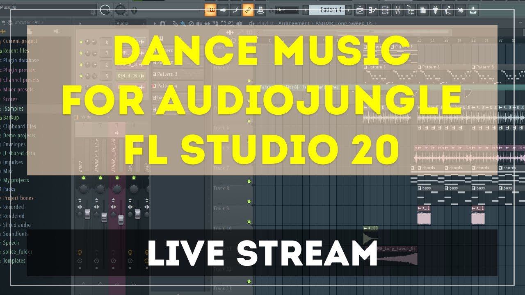The height and width of the screenshot is (295, 525).
Task: Open Recent files in browser
Action: tap(16, 51)
